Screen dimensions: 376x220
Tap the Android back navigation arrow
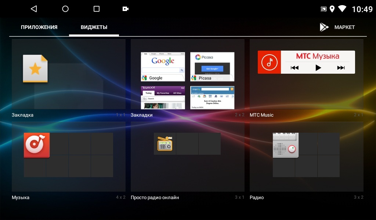34,9
